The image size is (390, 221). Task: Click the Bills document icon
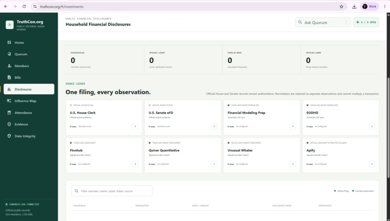9,77
